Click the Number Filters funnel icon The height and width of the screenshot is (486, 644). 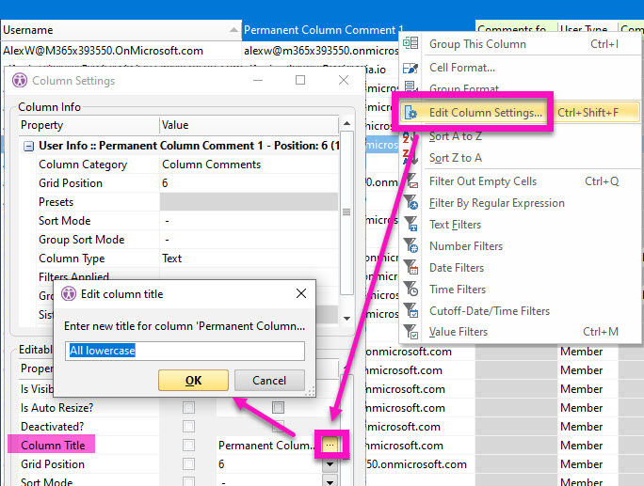click(411, 246)
